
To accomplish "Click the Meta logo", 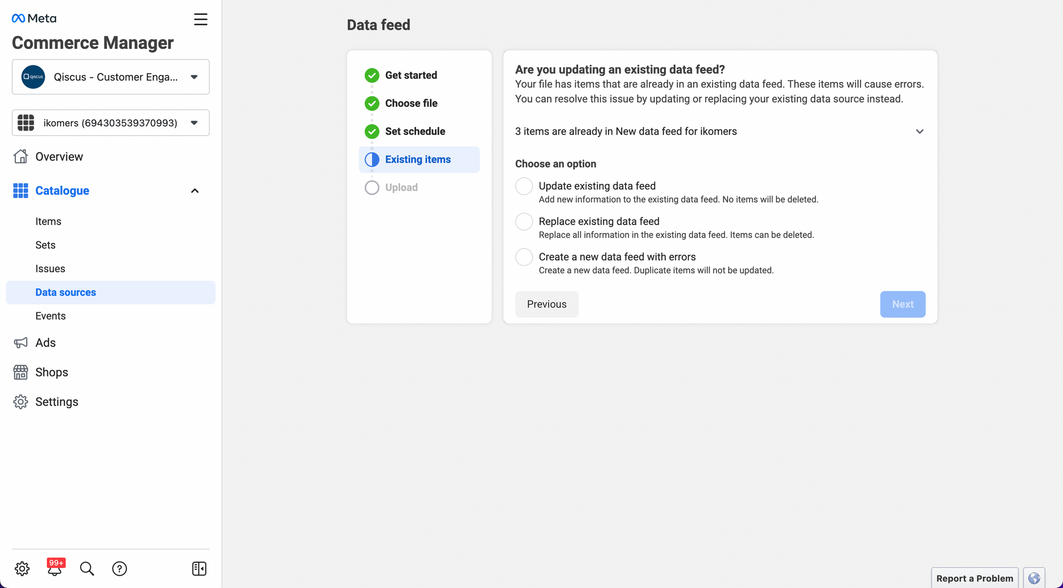I will pos(34,19).
